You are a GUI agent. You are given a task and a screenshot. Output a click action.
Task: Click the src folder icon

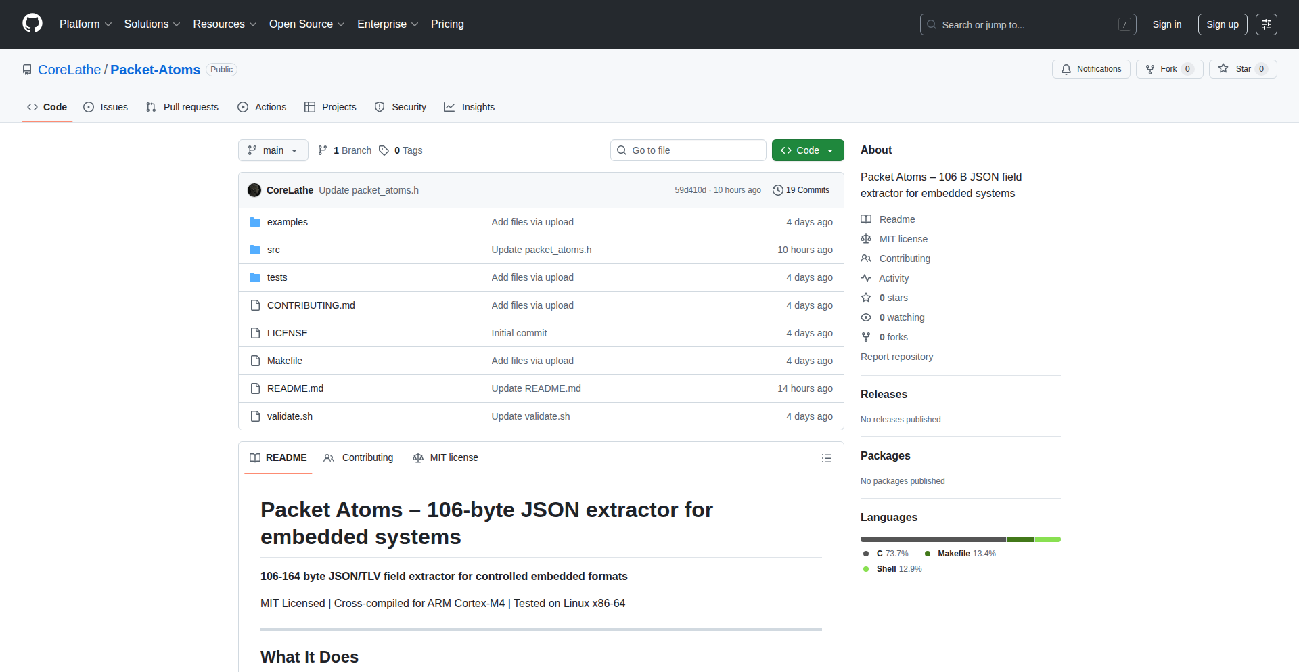pyautogui.click(x=255, y=250)
